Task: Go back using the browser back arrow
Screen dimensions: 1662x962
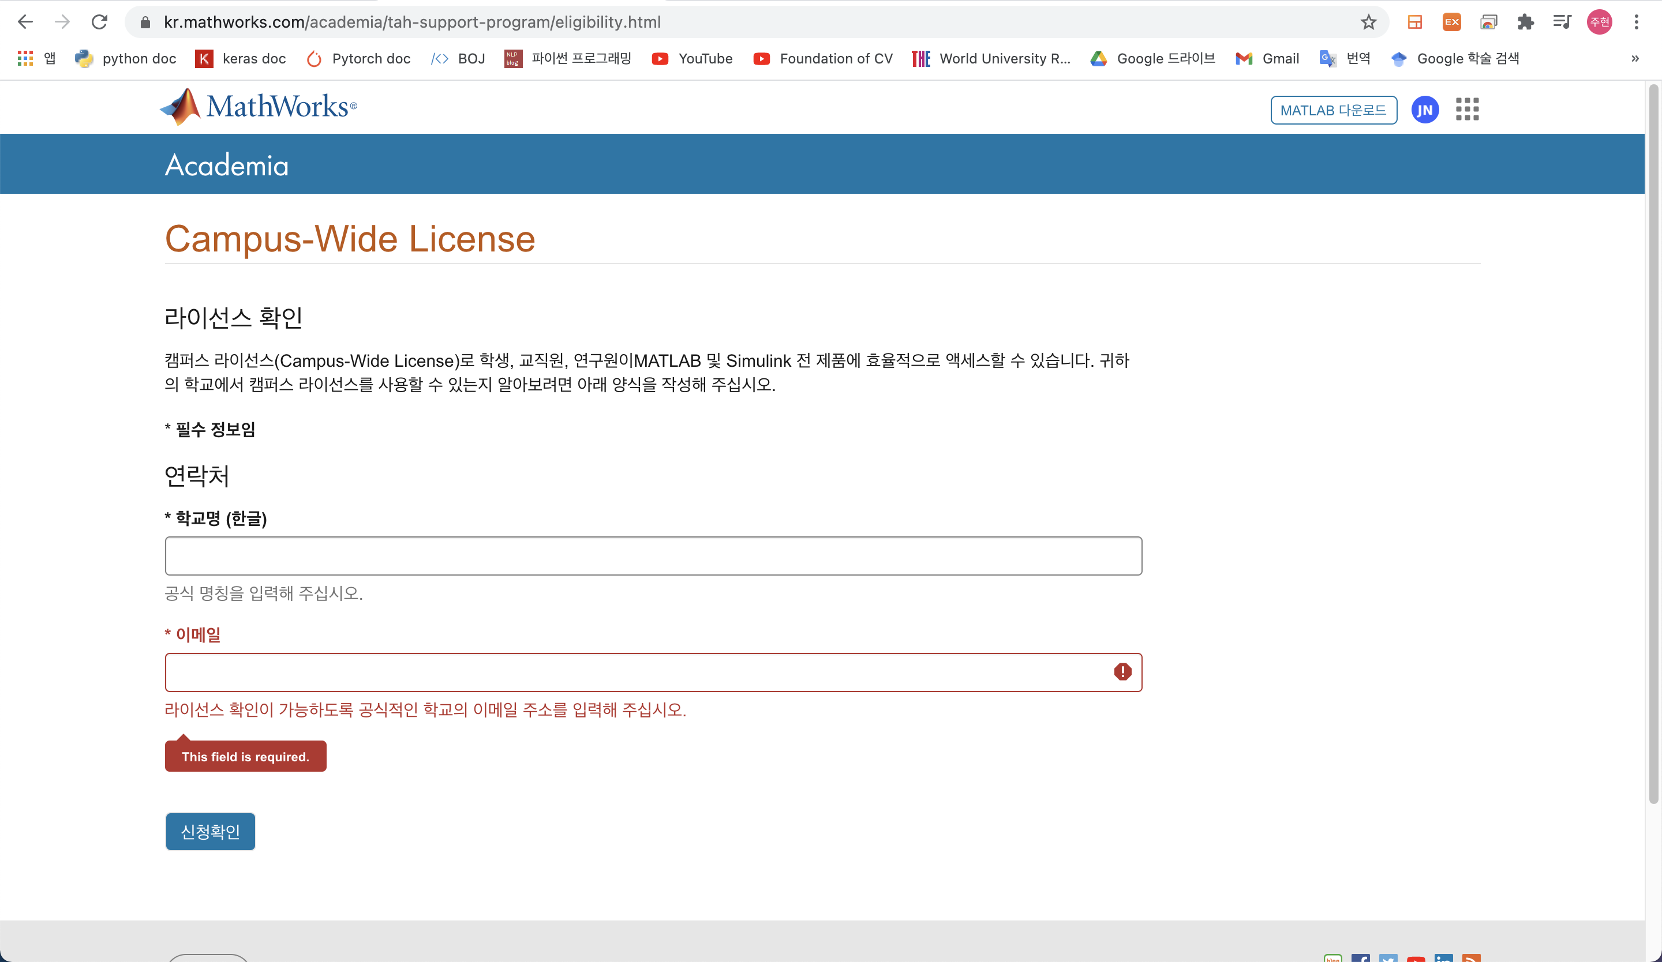Action: click(x=25, y=22)
